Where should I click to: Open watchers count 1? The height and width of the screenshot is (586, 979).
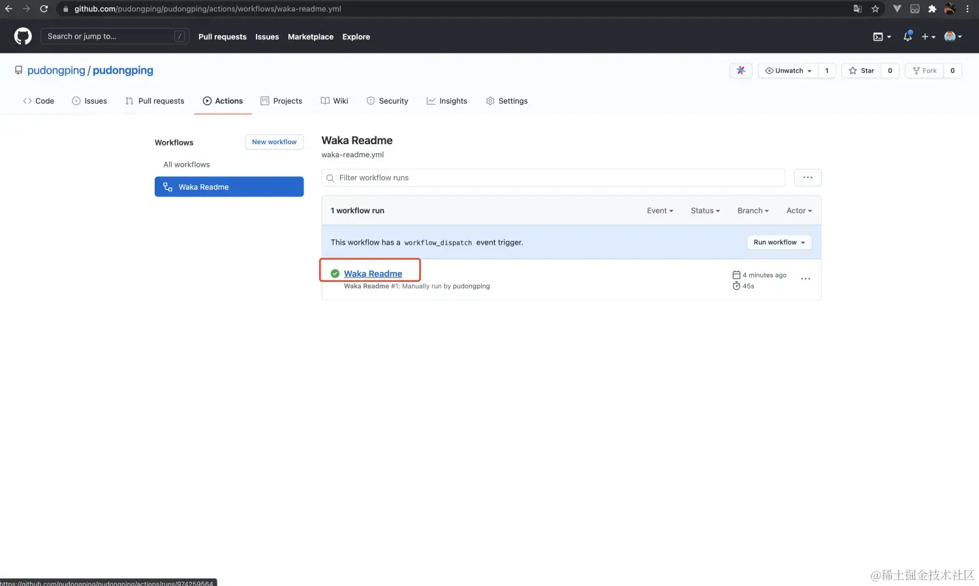coord(827,70)
